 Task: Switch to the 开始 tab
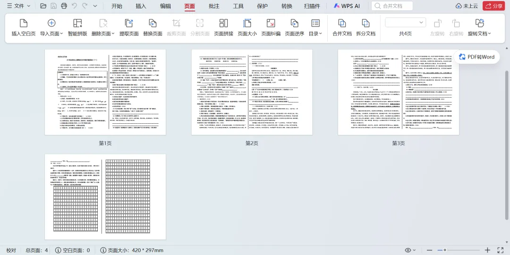[x=117, y=6]
